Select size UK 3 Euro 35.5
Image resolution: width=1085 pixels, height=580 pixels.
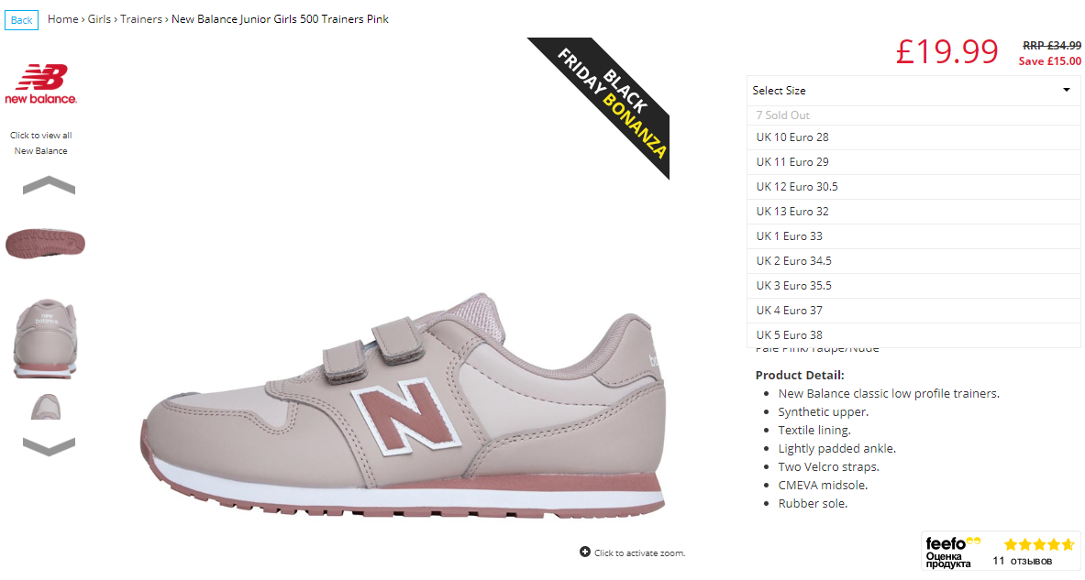click(913, 286)
